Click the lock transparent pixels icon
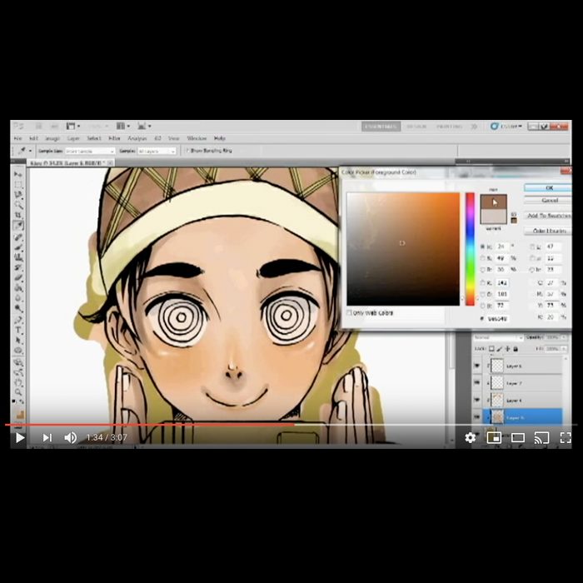Viewport: 583px width, 583px height. coord(491,349)
